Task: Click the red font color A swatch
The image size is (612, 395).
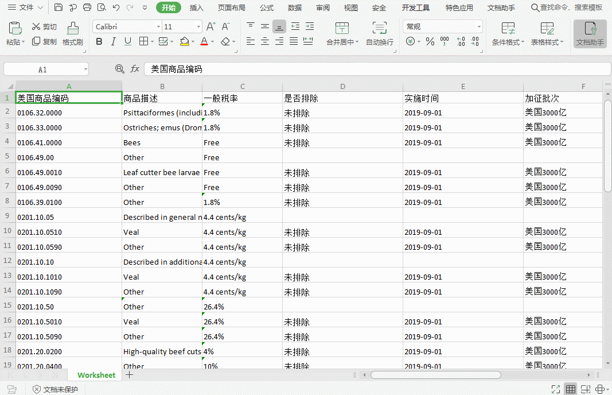Action: pyautogui.click(x=204, y=41)
